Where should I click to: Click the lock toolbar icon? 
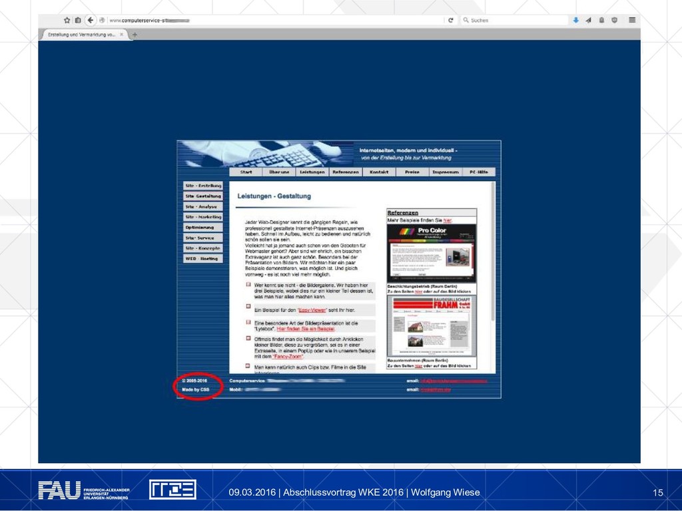(x=601, y=20)
